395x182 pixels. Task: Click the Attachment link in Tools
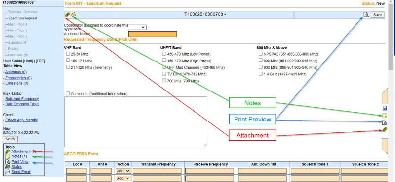coord(21,152)
